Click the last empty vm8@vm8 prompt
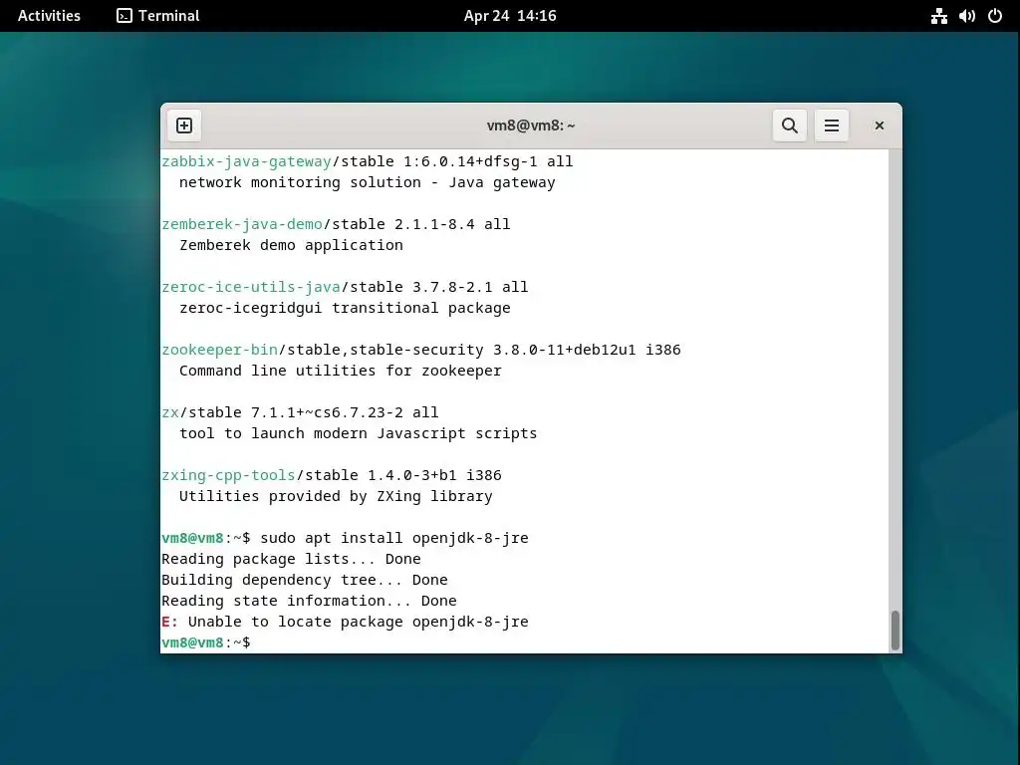Viewport: 1020px width, 765px height. point(205,642)
